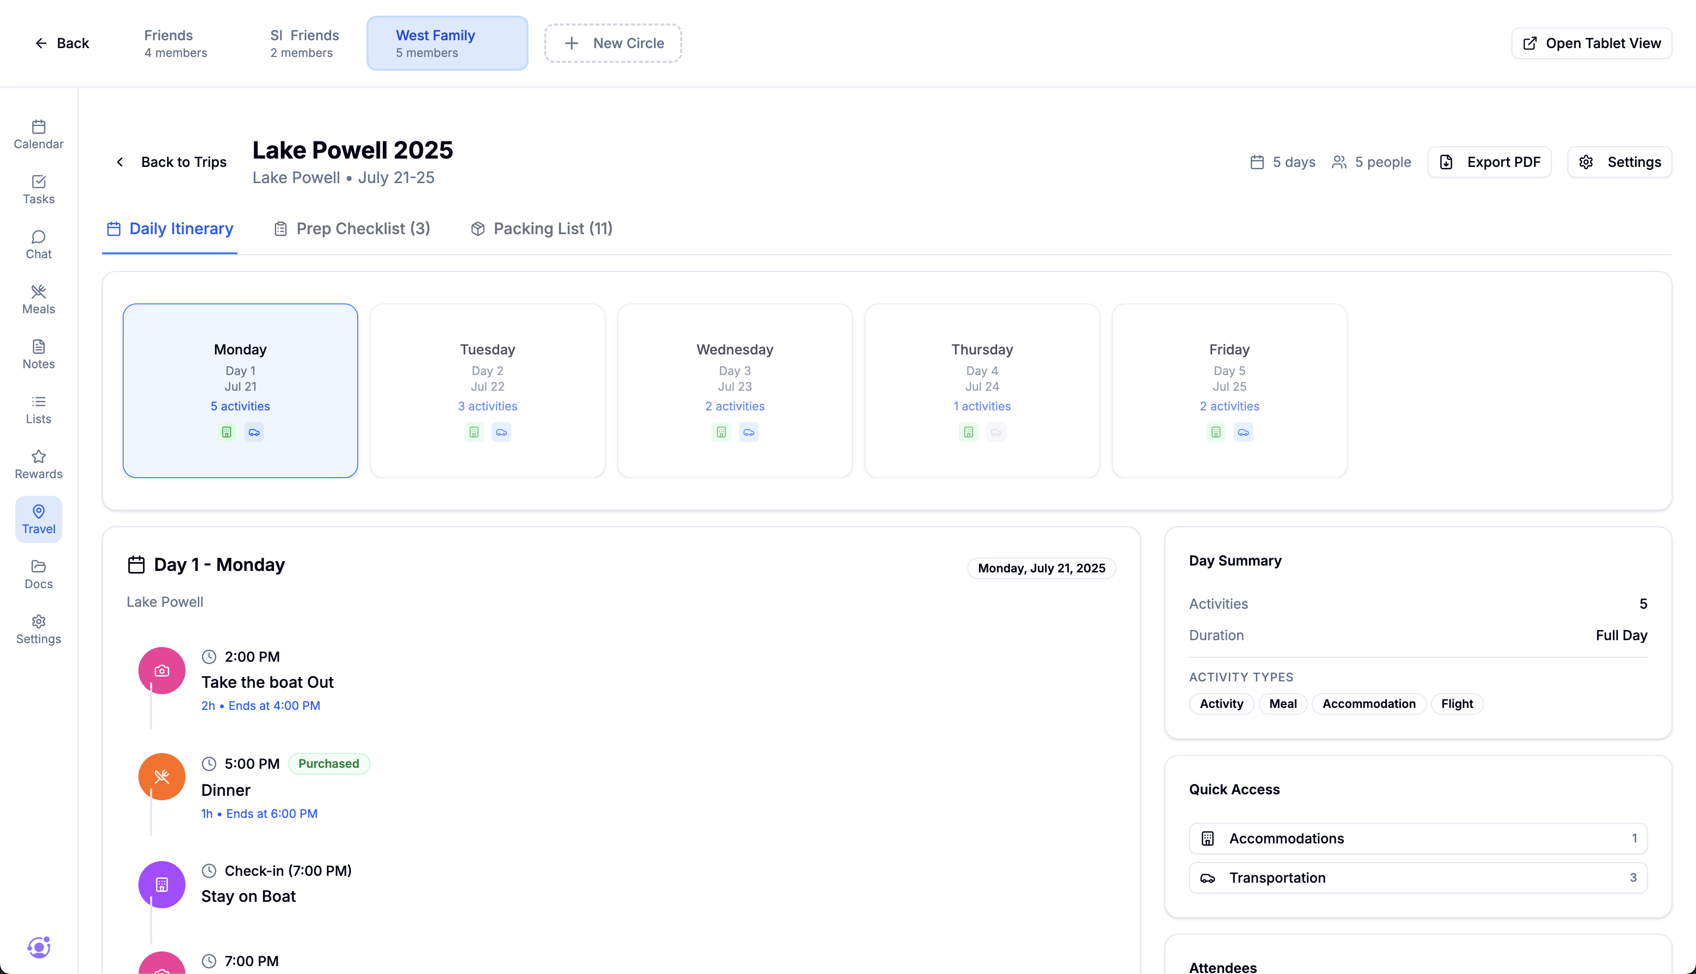Open Calendar in the sidebar
Screen dimensions: 1696x974
tap(38, 135)
